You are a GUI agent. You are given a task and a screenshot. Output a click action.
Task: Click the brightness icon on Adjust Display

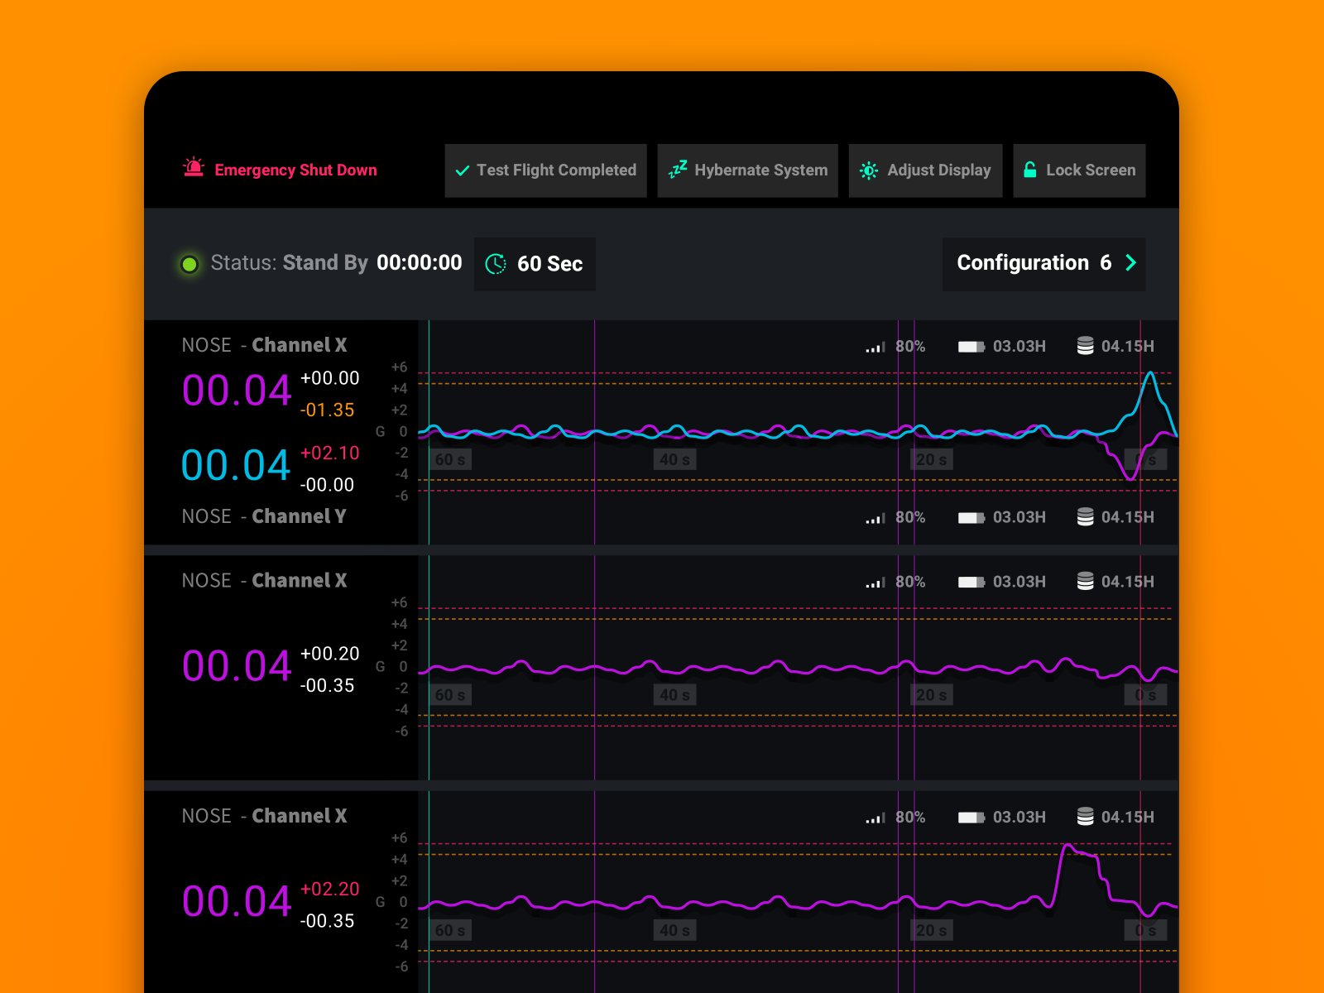(869, 170)
